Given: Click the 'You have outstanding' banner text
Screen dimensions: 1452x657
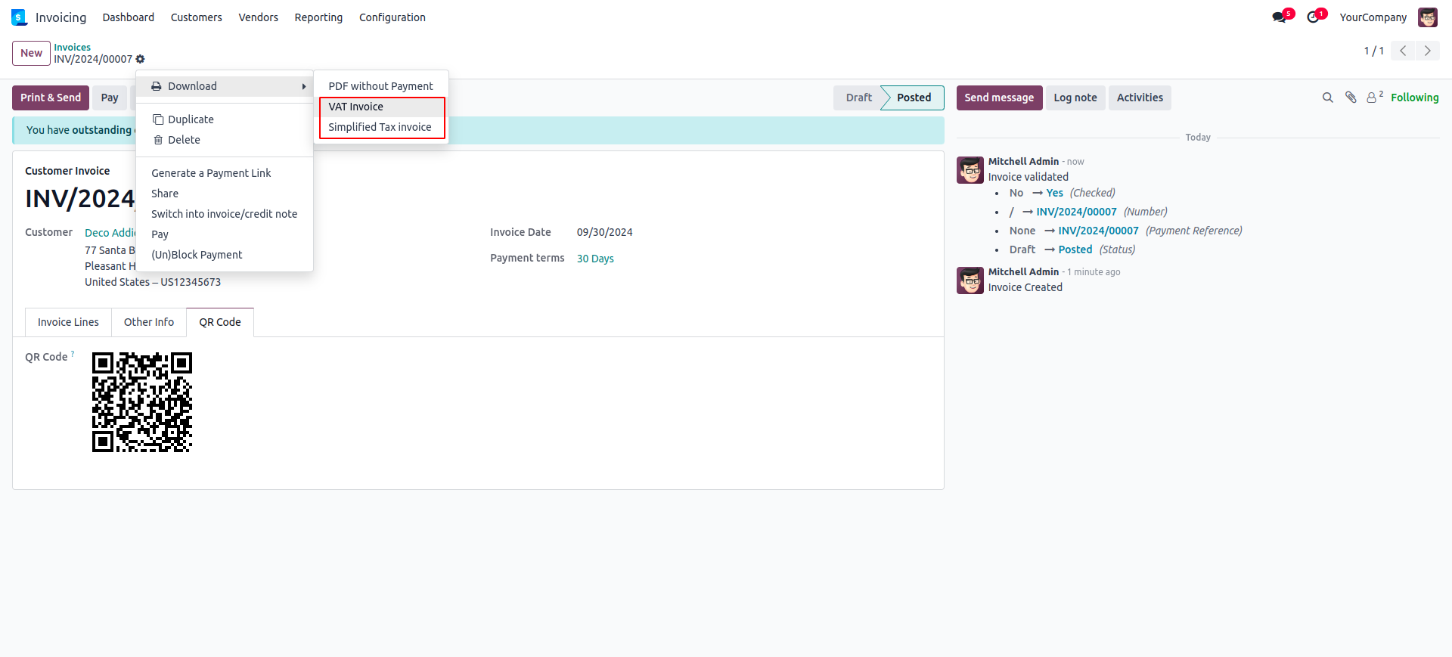Looking at the screenshot, I should 79,130.
